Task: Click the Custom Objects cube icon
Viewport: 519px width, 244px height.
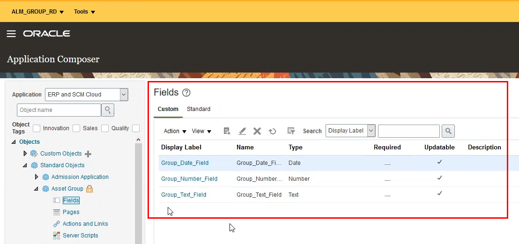Action: [x=34, y=154]
